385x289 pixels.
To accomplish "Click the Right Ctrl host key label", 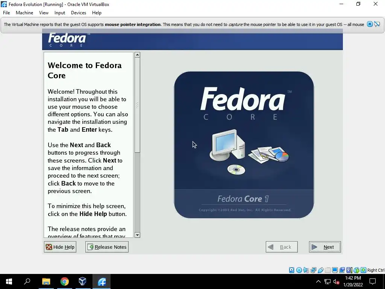I will point(376,270).
